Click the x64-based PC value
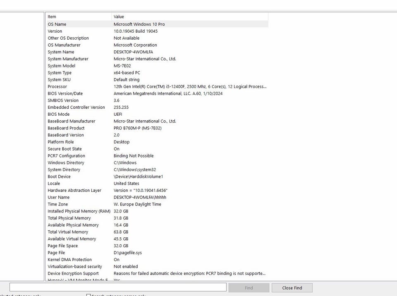The image size is (397, 296). click(x=127, y=73)
